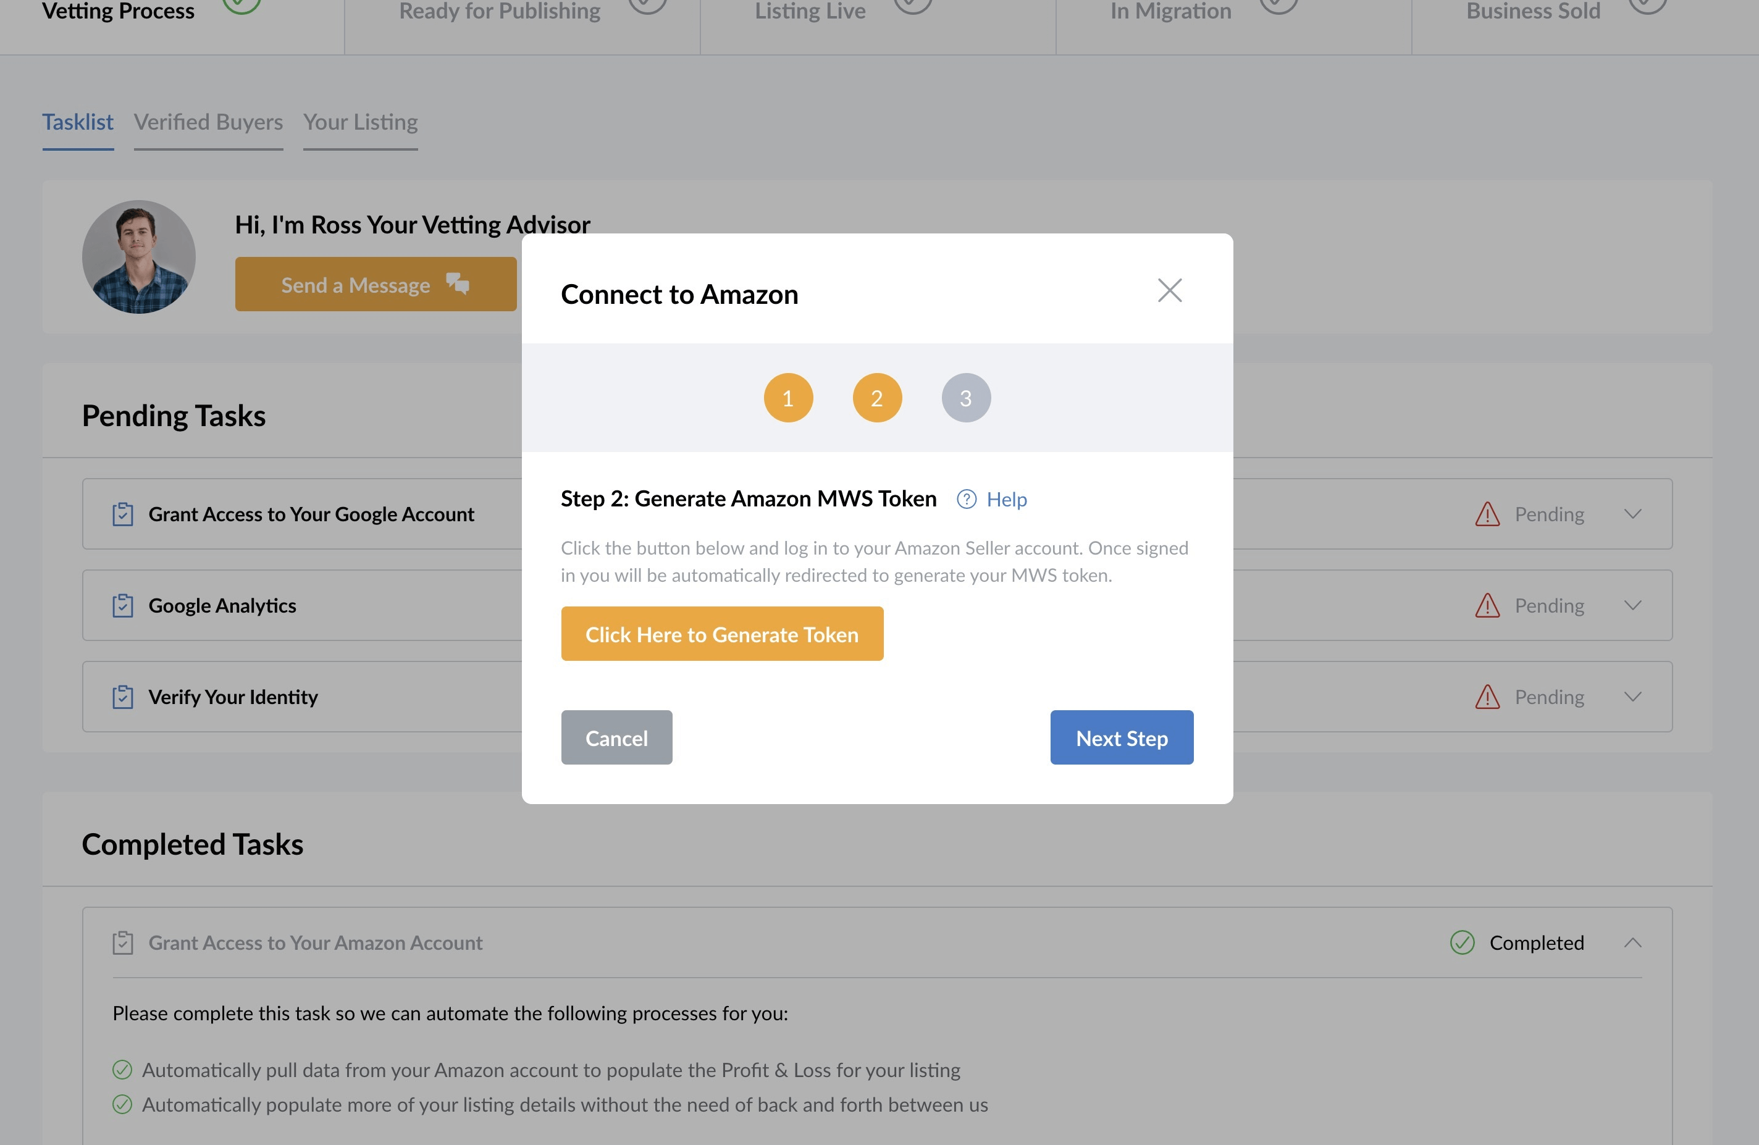Expand the Verify Your Identity task chevron
The height and width of the screenshot is (1145, 1759).
(1632, 697)
